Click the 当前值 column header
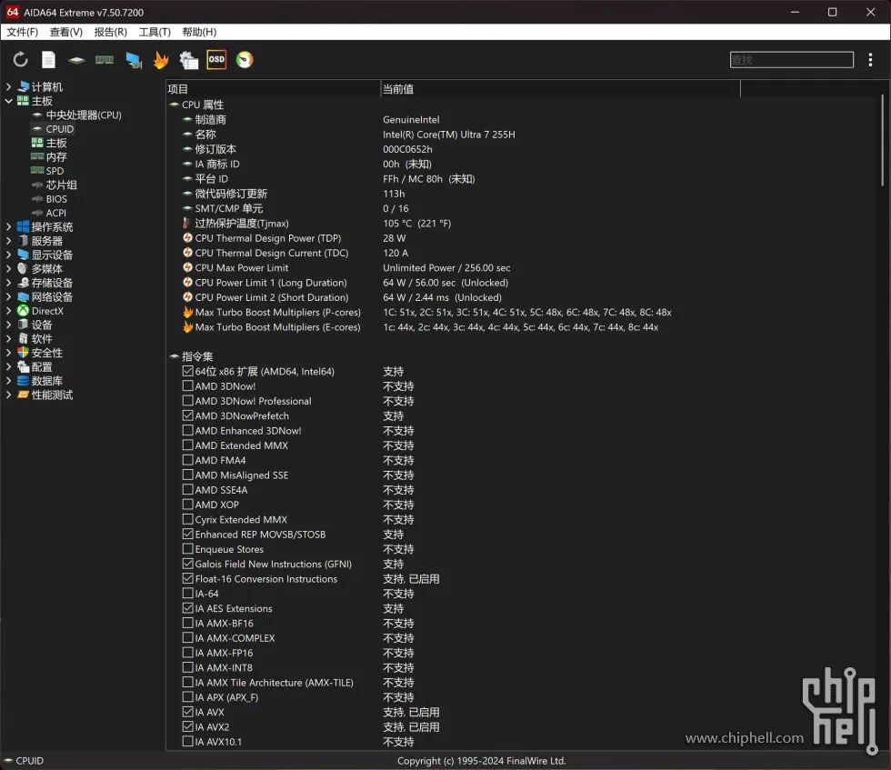Image resolution: width=891 pixels, height=770 pixels. point(560,89)
